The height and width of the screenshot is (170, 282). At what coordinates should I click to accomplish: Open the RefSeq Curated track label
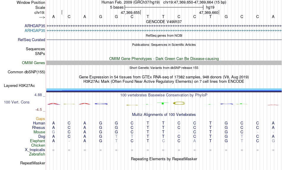31,40
